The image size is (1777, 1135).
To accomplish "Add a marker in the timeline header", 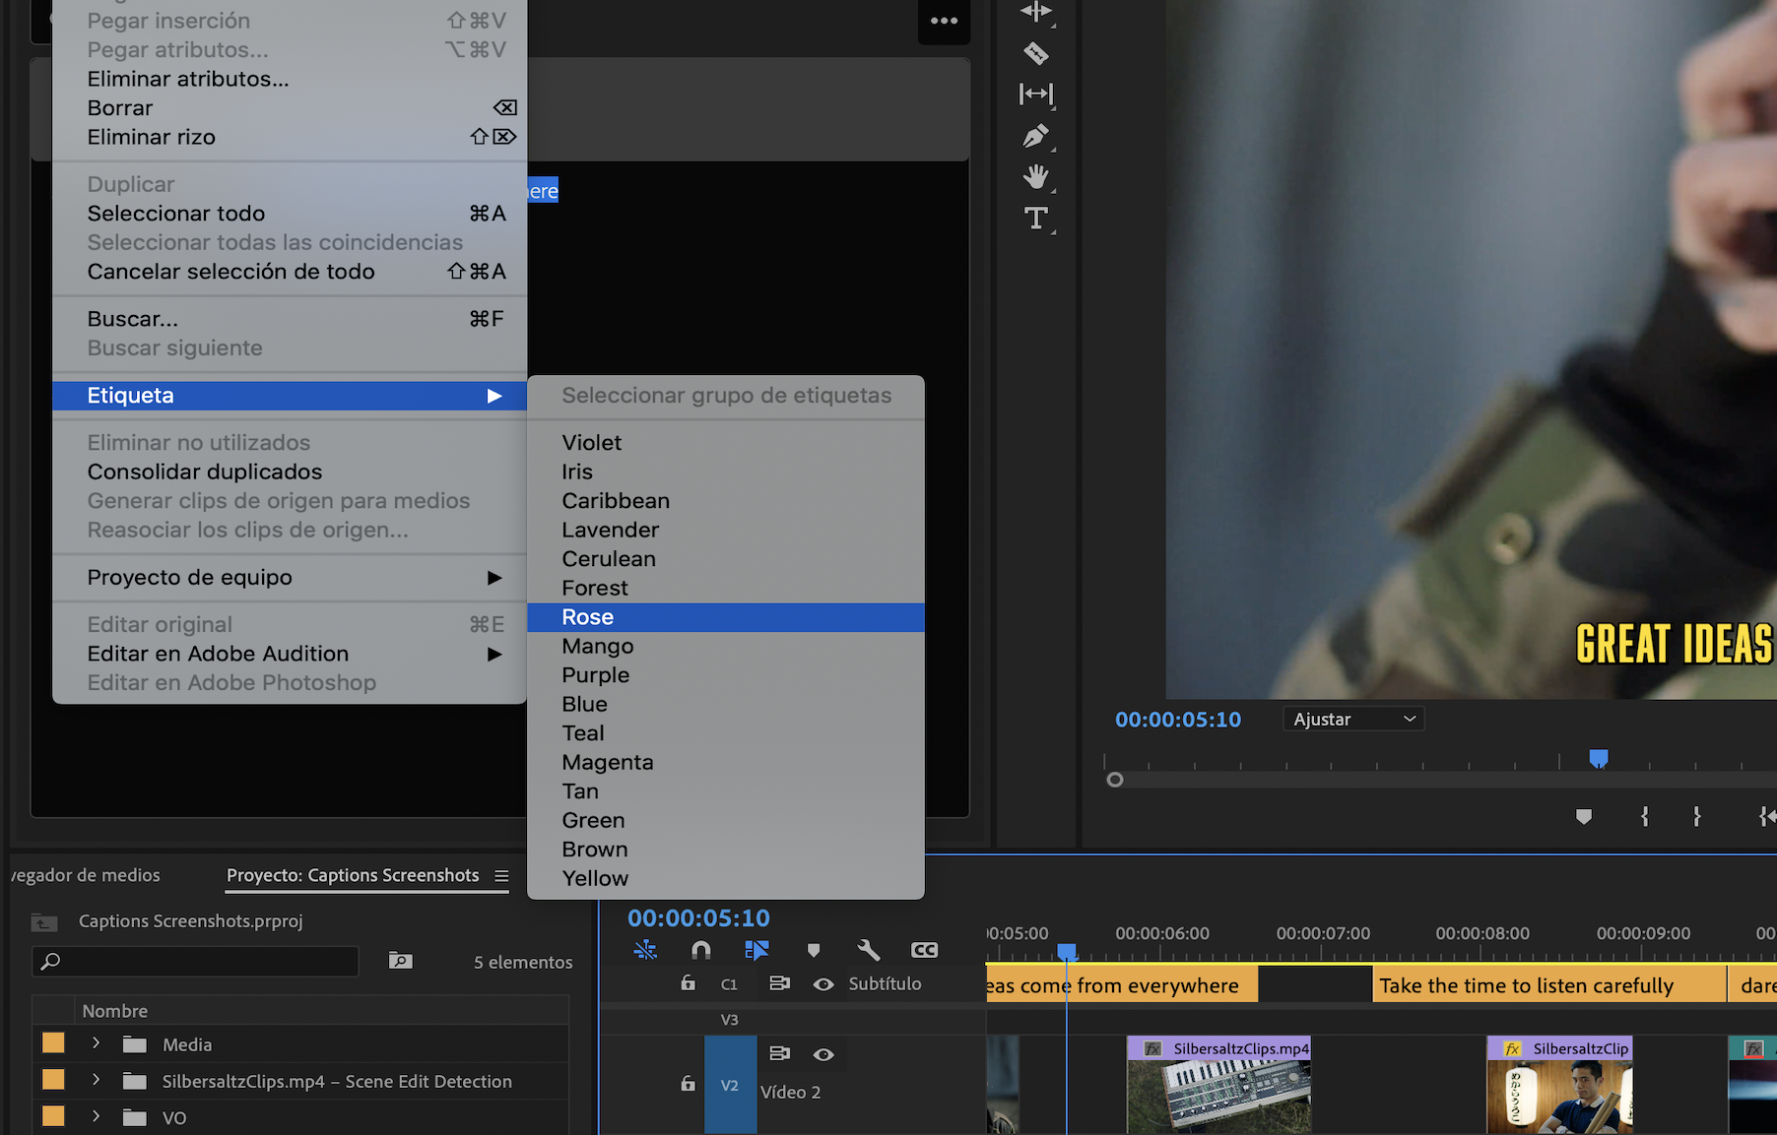I will [x=814, y=950].
